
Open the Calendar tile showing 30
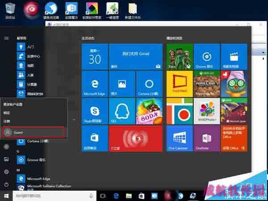point(95,57)
